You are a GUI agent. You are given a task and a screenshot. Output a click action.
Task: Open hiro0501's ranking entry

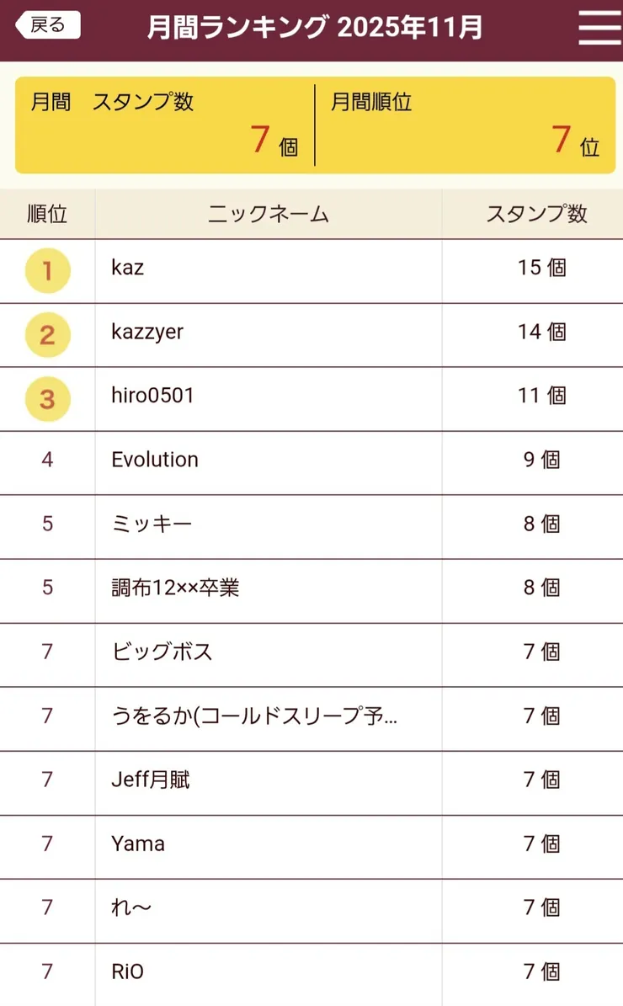tap(152, 396)
